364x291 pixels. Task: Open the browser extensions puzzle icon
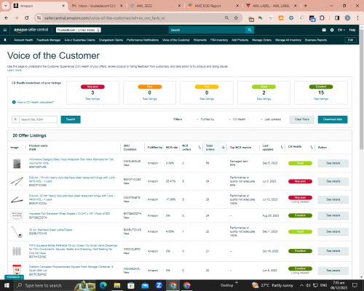pyautogui.click(x=322, y=18)
